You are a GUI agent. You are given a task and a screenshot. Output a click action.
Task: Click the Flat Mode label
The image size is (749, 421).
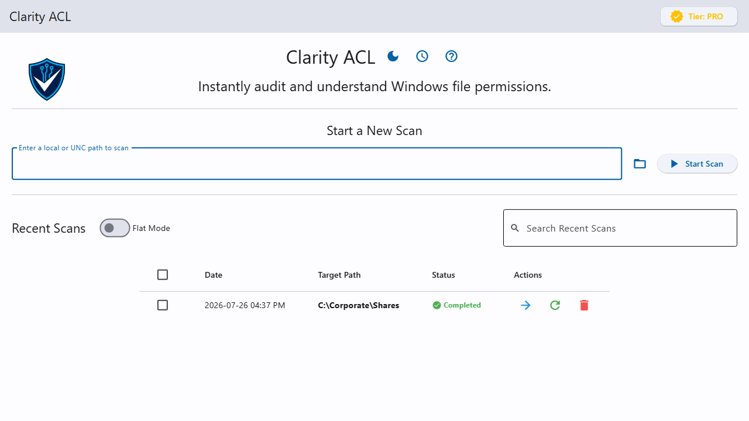click(152, 228)
